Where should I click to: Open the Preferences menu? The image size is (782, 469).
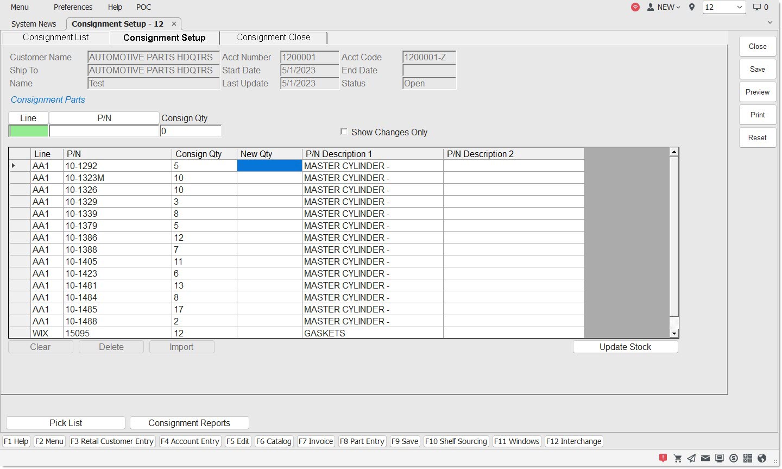point(73,7)
